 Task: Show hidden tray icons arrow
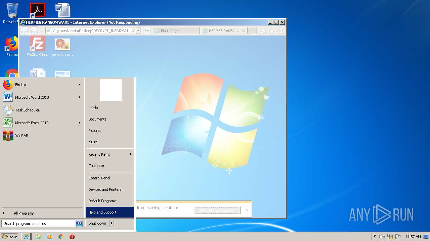tap(375, 237)
